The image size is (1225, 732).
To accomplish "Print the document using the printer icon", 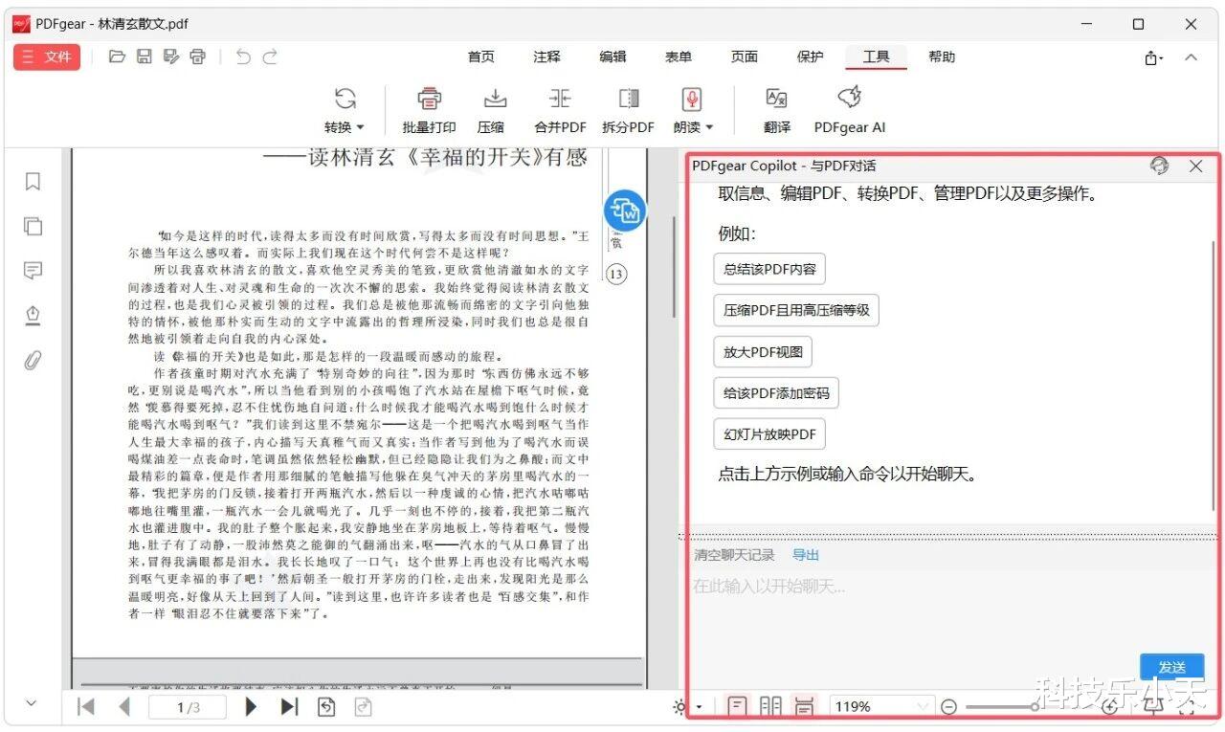I will coord(197,56).
